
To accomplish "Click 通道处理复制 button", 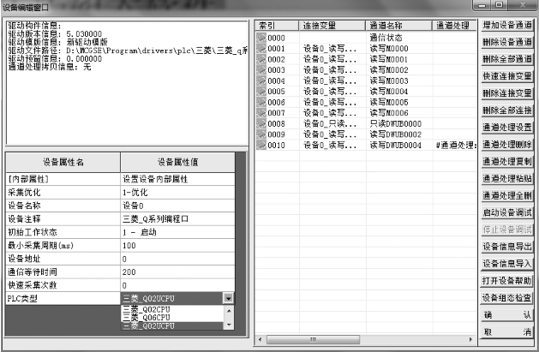I will click(x=507, y=161).
